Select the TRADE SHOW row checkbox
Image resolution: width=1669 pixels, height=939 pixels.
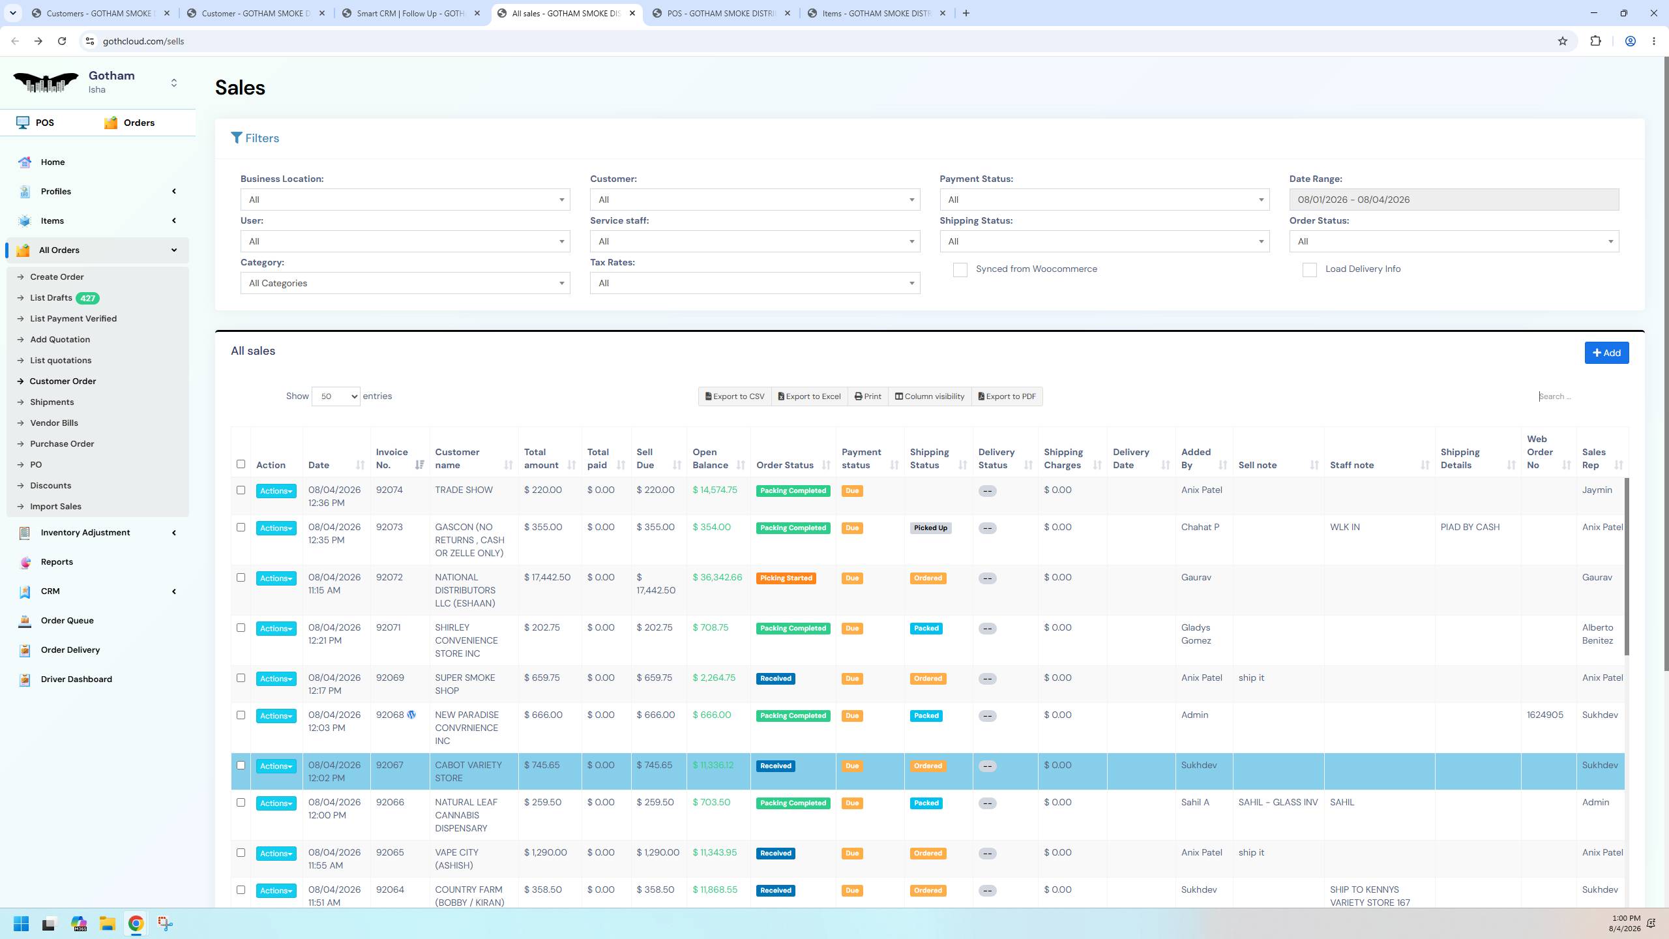point(241,490)
